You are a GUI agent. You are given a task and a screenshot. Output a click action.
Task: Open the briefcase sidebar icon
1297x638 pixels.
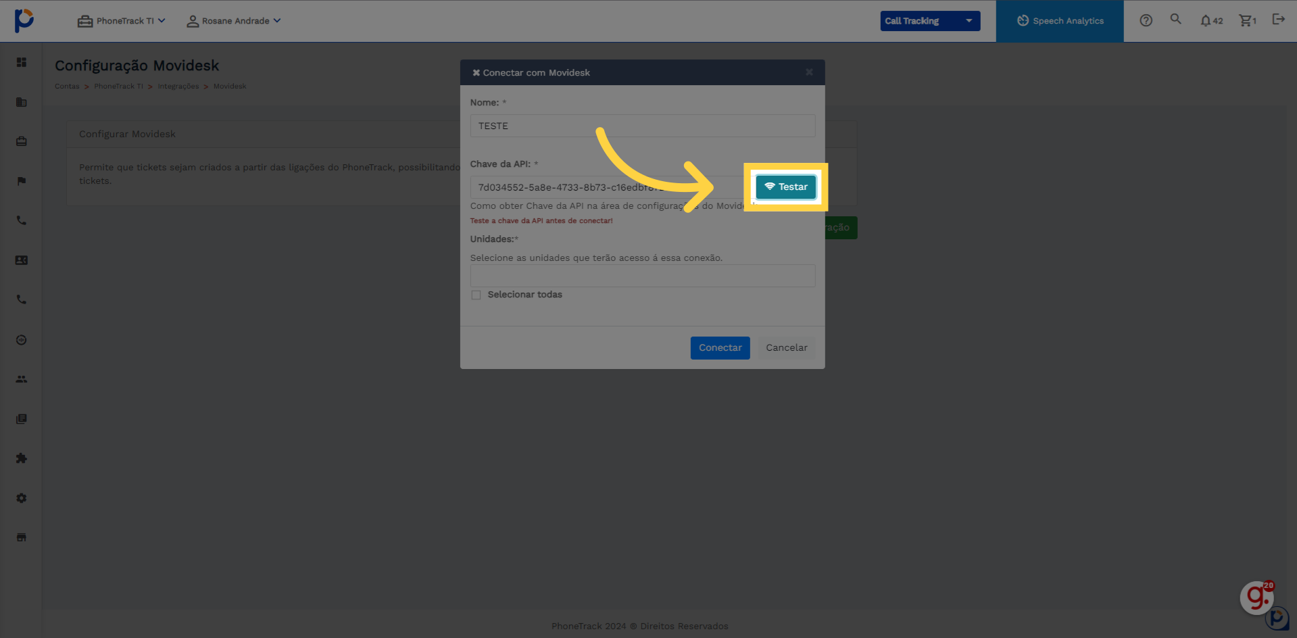[x=22, y=141]
